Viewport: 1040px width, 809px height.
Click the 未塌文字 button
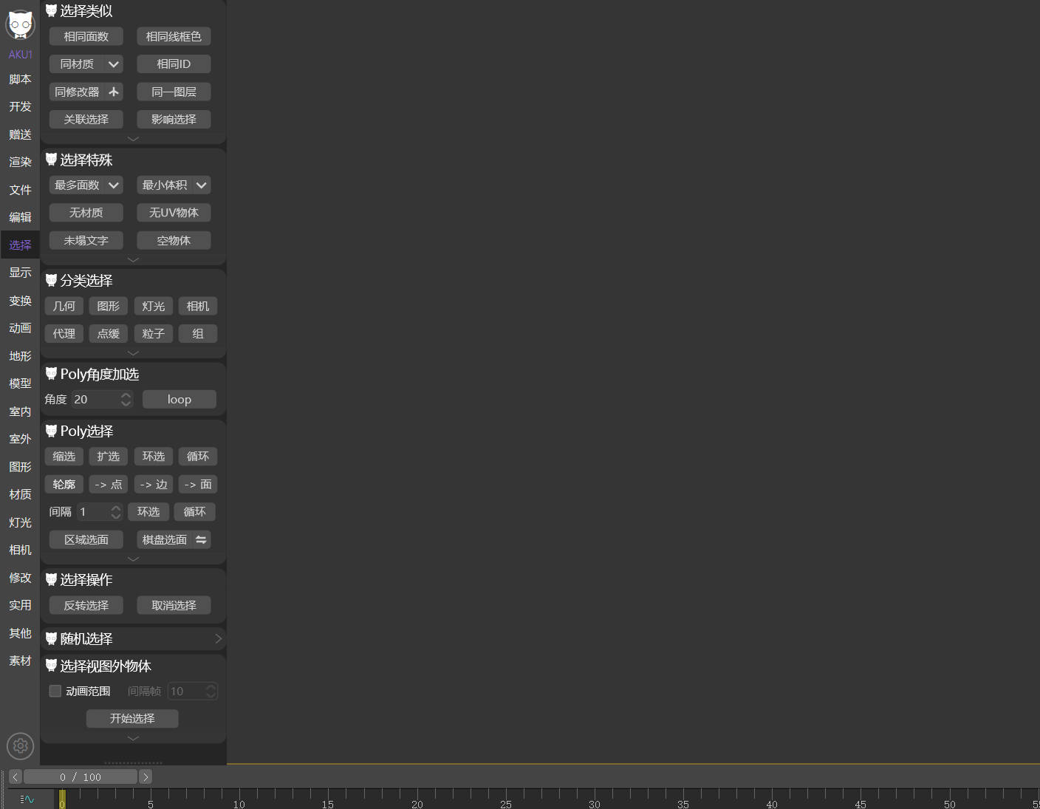[86, 241]
